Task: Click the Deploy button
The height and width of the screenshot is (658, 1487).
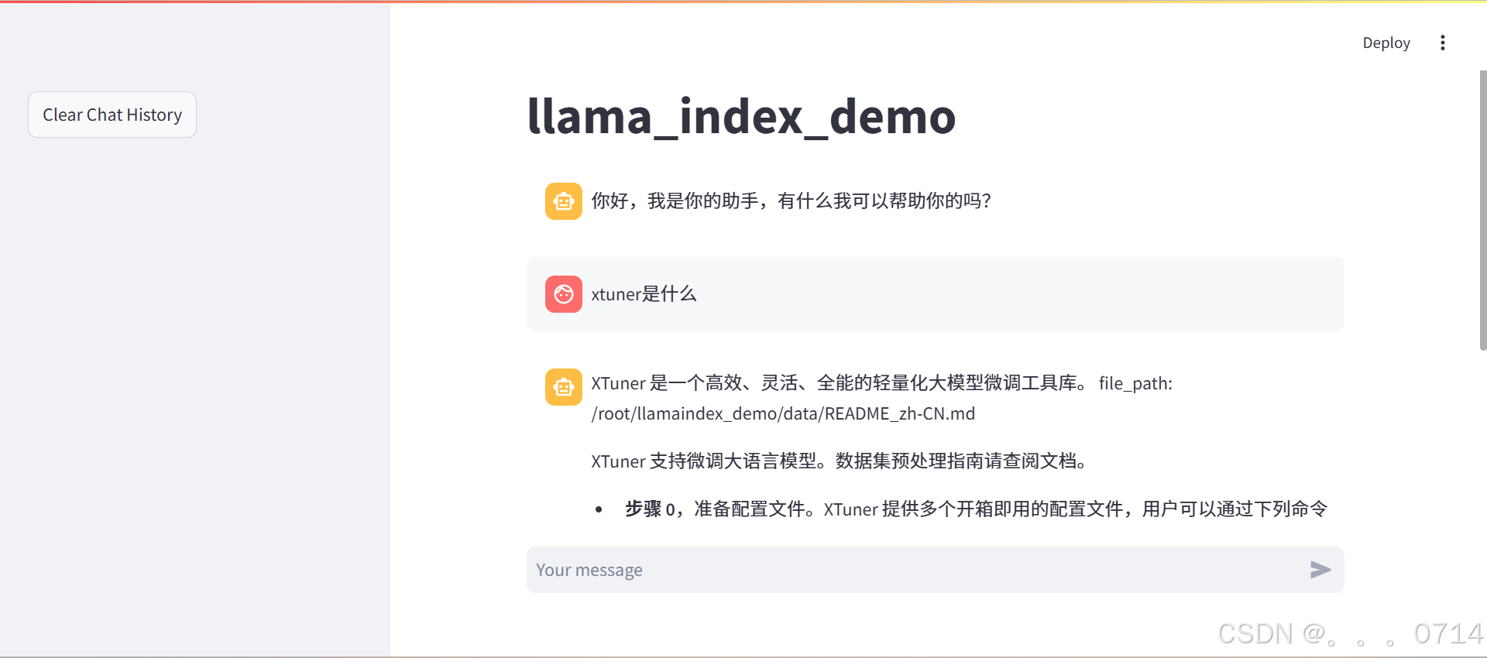Action: pyautogui.click(x=1386, y=43)
